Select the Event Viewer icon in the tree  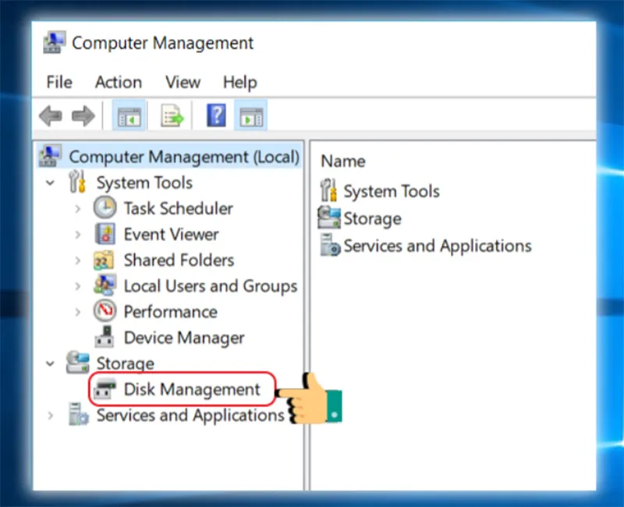coord(105,234)
